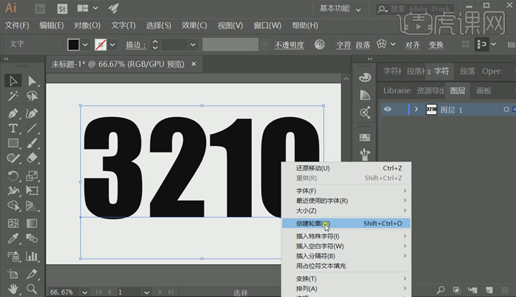Click the 对齐 button in control bar
This screenshot has height=297, width=516.
412,45
